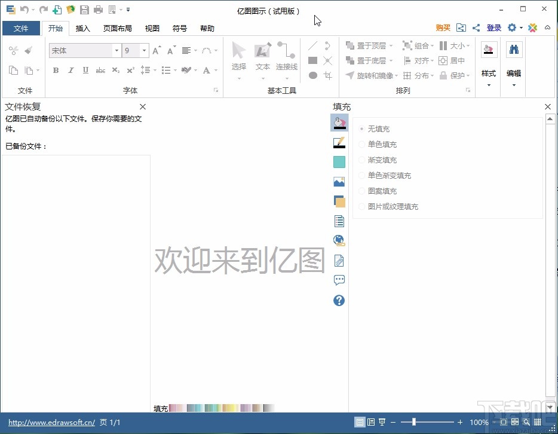The image size is (558, 434).
Task: Select the Crop tool icon
Action: point(328,75)
